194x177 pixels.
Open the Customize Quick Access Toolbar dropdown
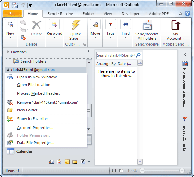click(x=30, y=5)
